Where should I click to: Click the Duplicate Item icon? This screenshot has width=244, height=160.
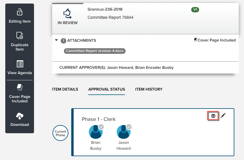[20, 36]
